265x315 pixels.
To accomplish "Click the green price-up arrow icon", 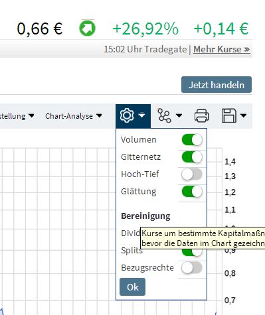I will pyautogui.click(x=87, y=29).
